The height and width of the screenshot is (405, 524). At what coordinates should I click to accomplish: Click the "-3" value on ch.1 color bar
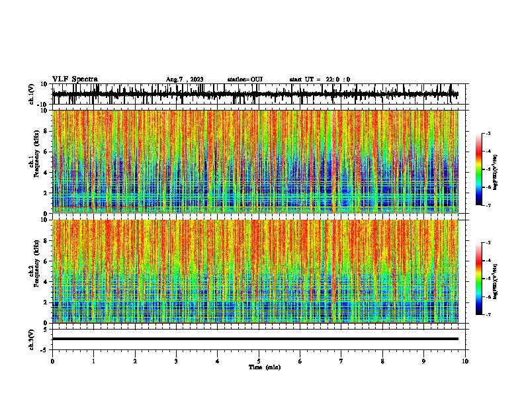pos(488,133)
